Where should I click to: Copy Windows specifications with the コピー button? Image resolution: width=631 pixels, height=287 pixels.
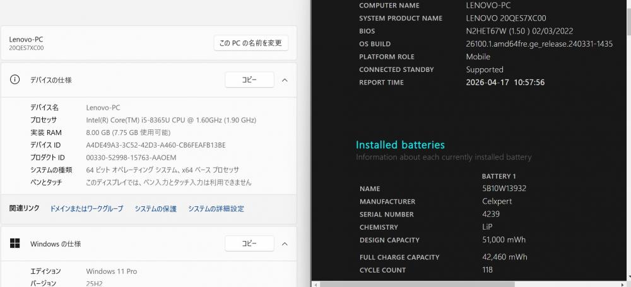[249, 243]
